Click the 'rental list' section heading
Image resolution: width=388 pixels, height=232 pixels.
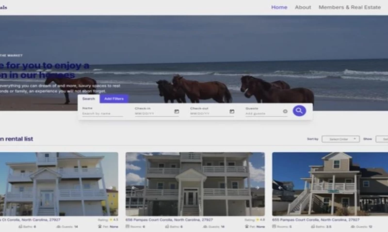click(16, 139)
